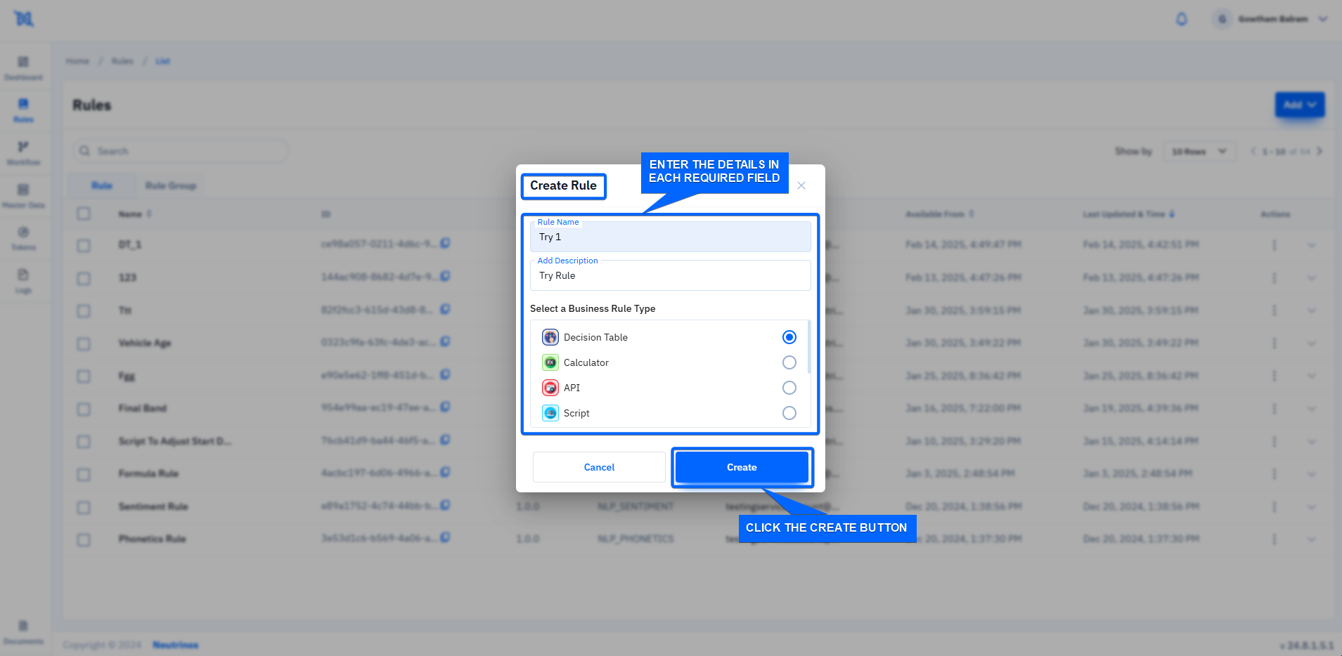
Task: Open the Neutrinos footer link
Action: pyautogui.click(x=176, y=645)
